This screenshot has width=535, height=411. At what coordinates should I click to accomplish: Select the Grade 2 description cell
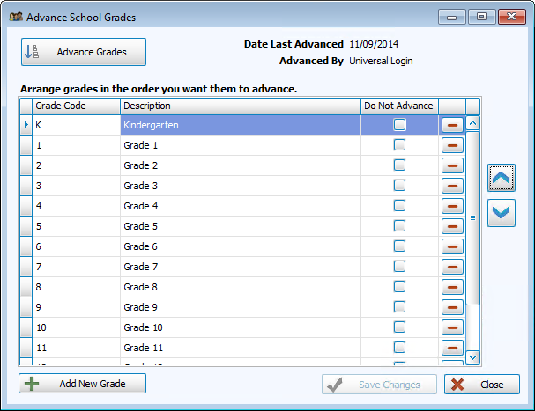pyautogui.click(x=240, y=165)
